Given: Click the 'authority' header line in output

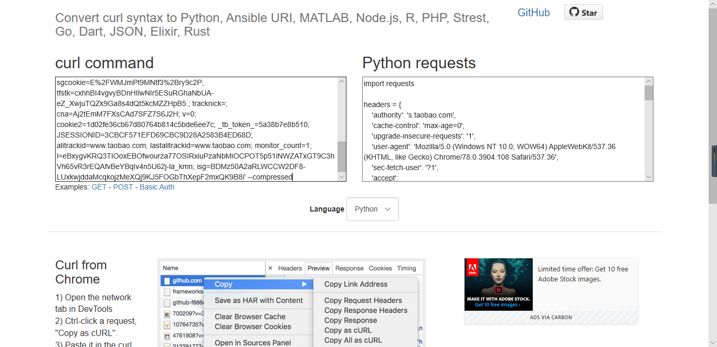Looking at the screenshot, I should click(x=414, y=115).
